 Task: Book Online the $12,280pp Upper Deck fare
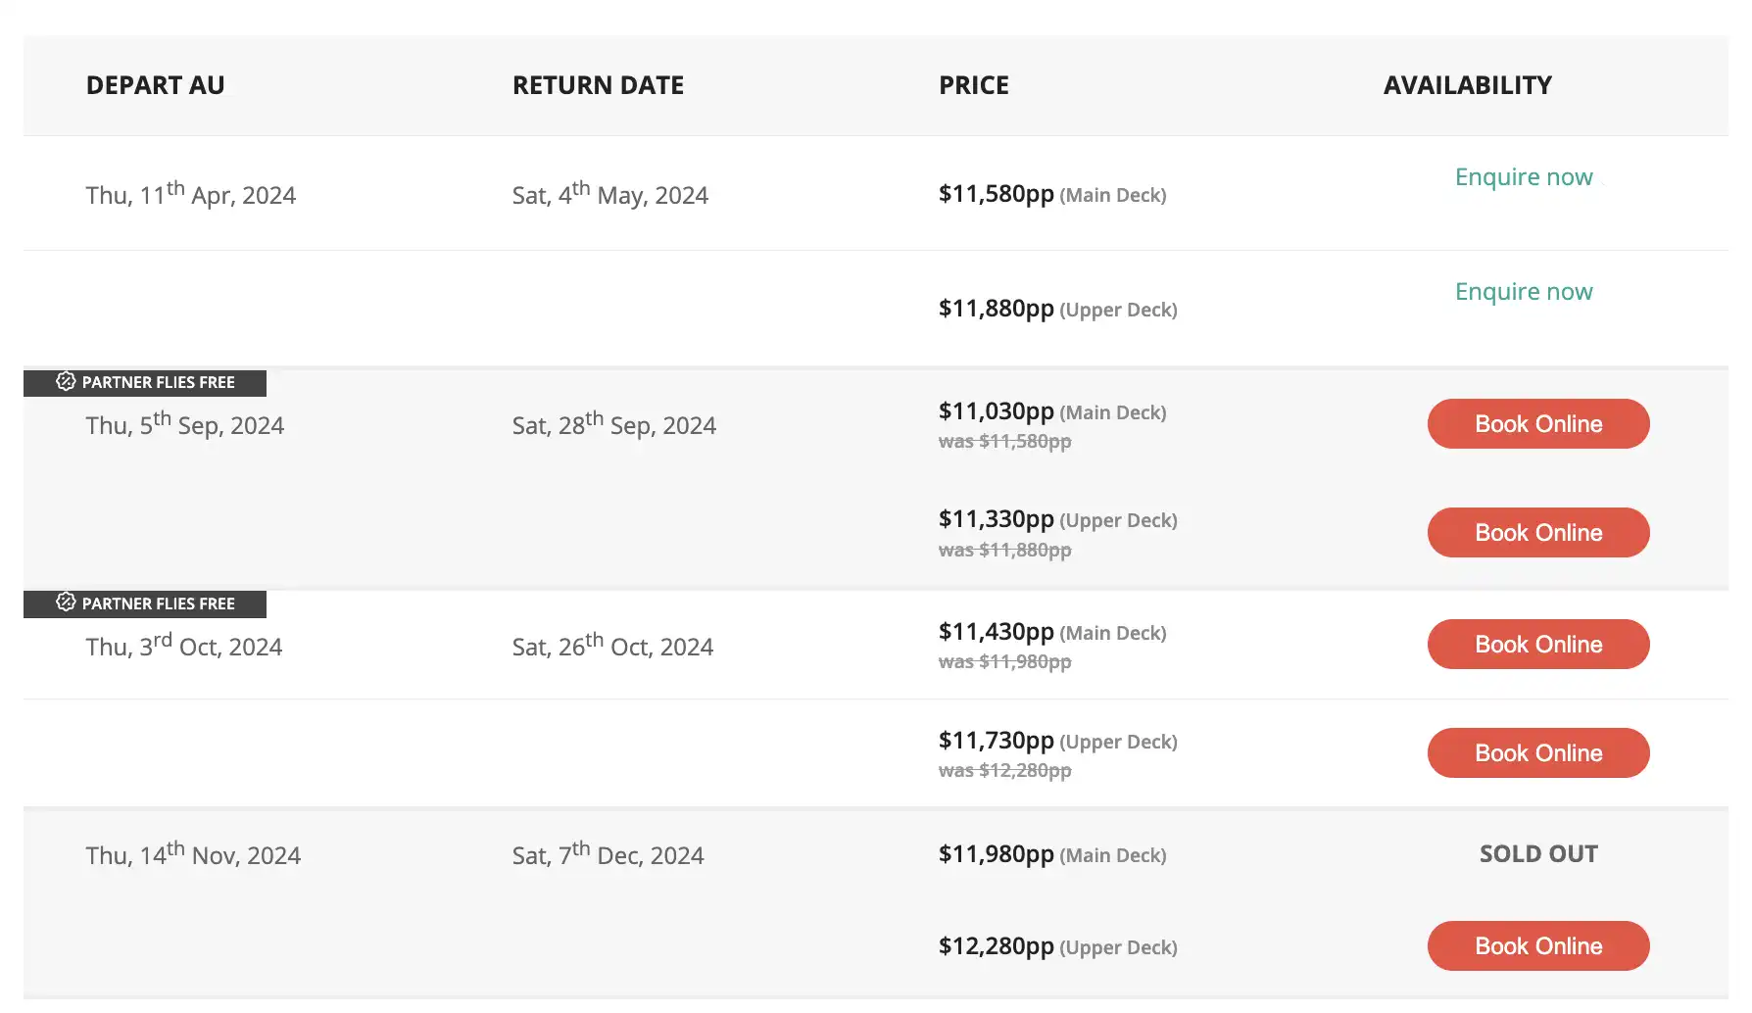[x=1538, y=946]
